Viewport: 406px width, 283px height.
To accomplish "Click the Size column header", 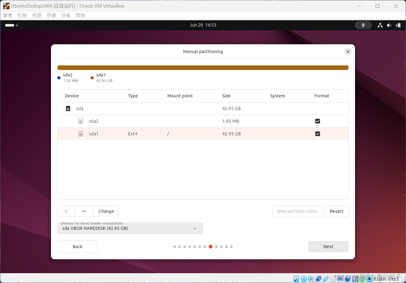I will coord(226,96).
